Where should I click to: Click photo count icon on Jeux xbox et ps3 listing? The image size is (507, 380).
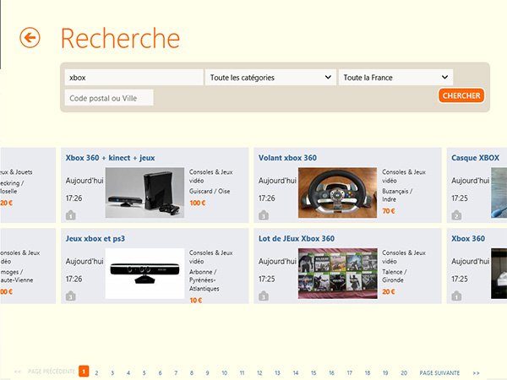[x=71, y=296]
